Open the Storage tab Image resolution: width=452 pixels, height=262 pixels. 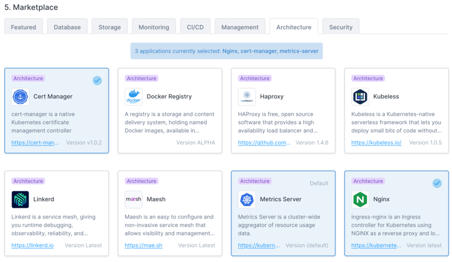(110, 27)
